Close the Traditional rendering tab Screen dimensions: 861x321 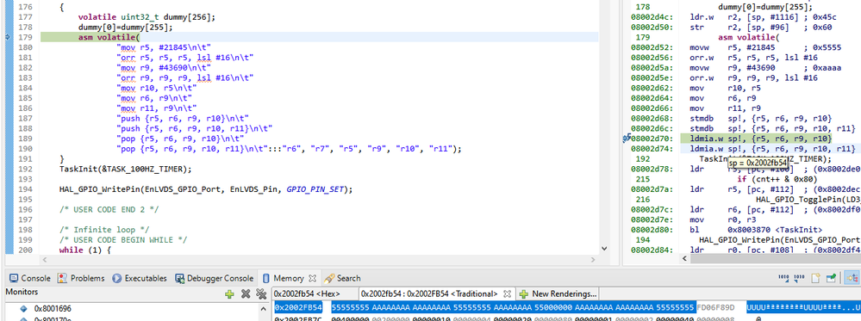click(508, 293)
